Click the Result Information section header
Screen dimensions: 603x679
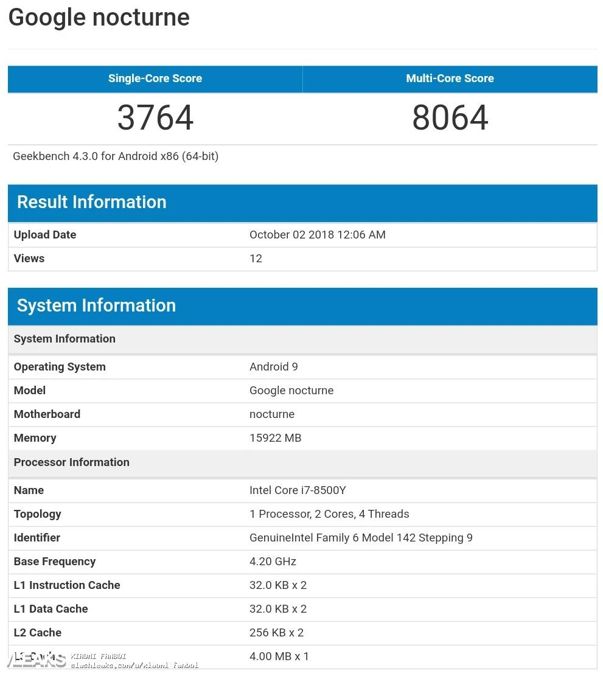click(302, 203)
